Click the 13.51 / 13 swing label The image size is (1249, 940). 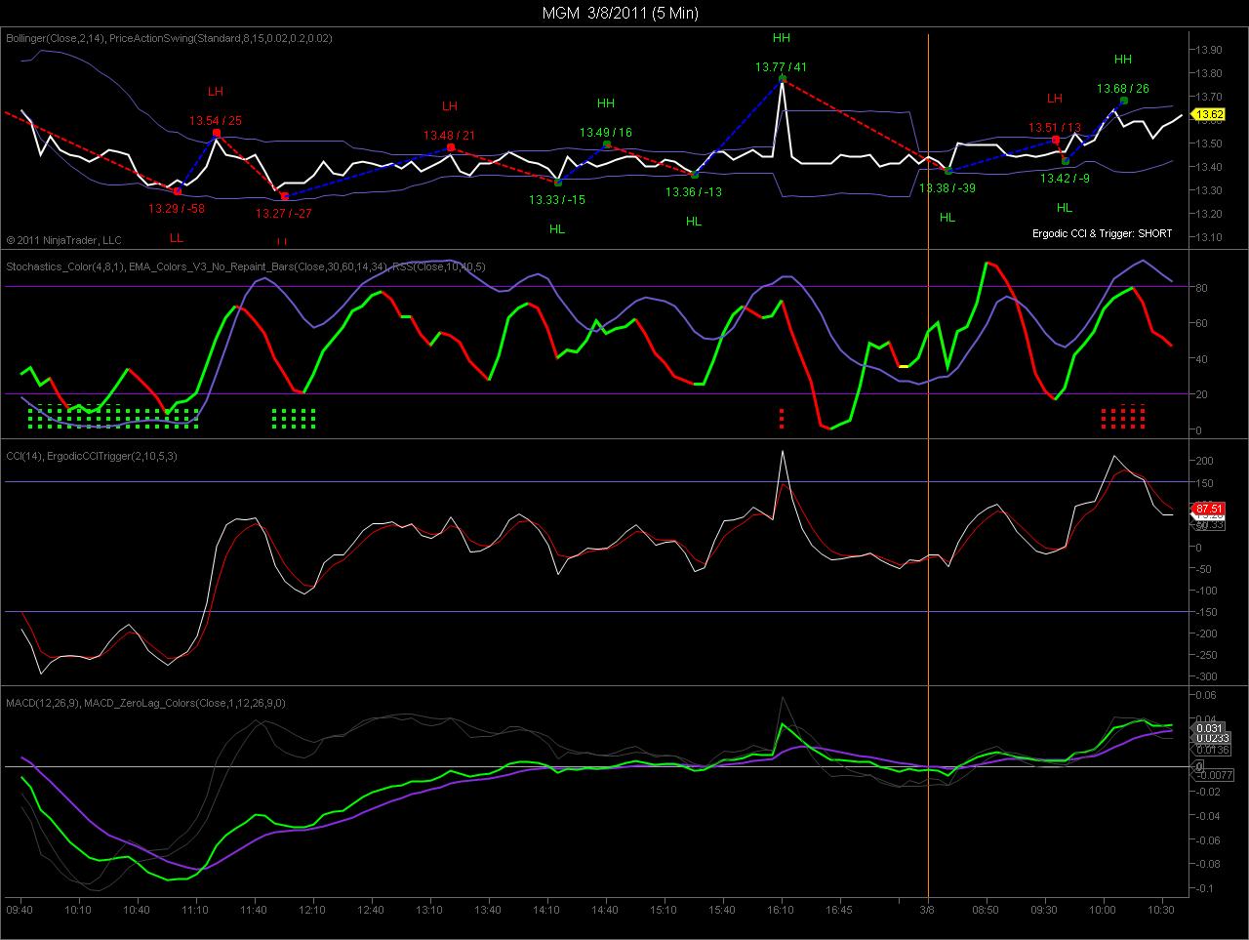(x=1055, y=127)
